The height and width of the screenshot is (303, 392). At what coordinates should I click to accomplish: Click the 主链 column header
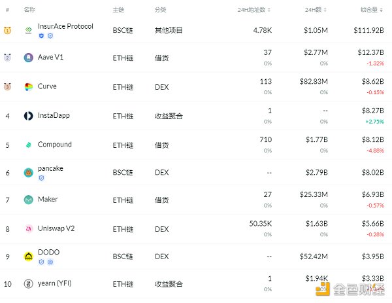pyautogui.click(x=118, y=10)
